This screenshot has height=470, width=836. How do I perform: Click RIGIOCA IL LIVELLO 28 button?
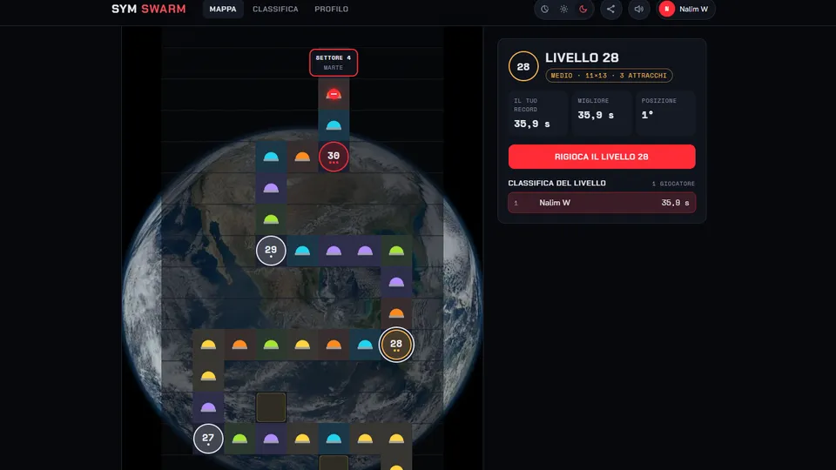pyautogui.click(x=602, y=157)
